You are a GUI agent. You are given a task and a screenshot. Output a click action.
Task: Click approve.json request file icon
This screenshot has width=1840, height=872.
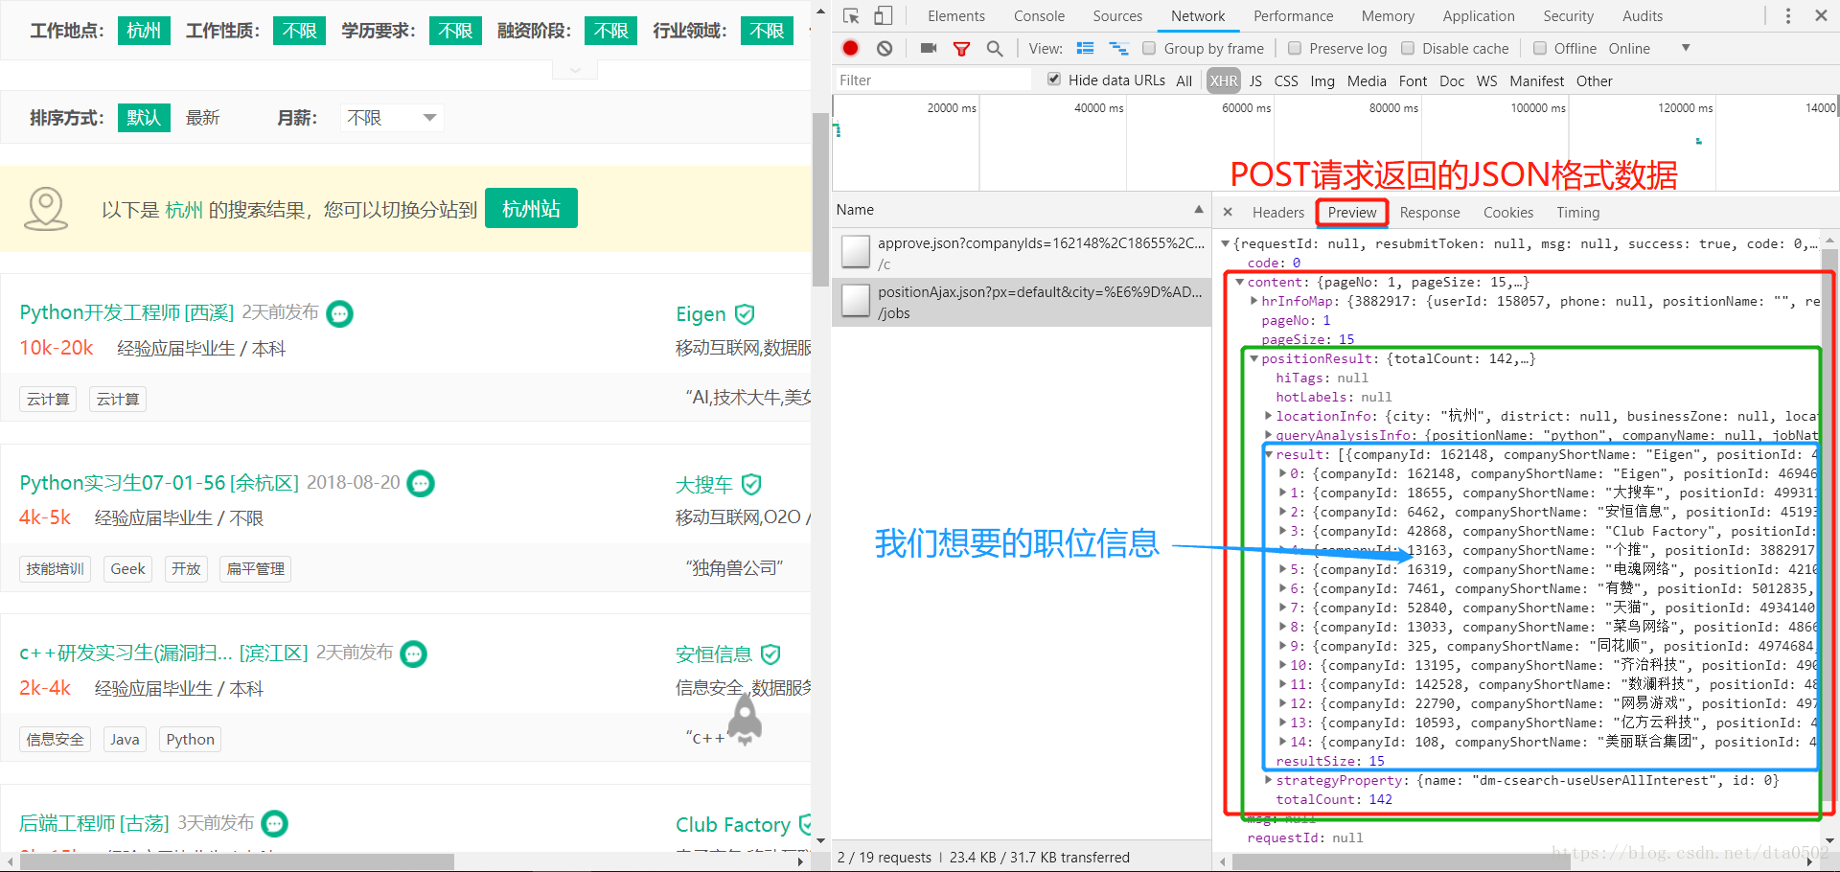pos(856,252)
